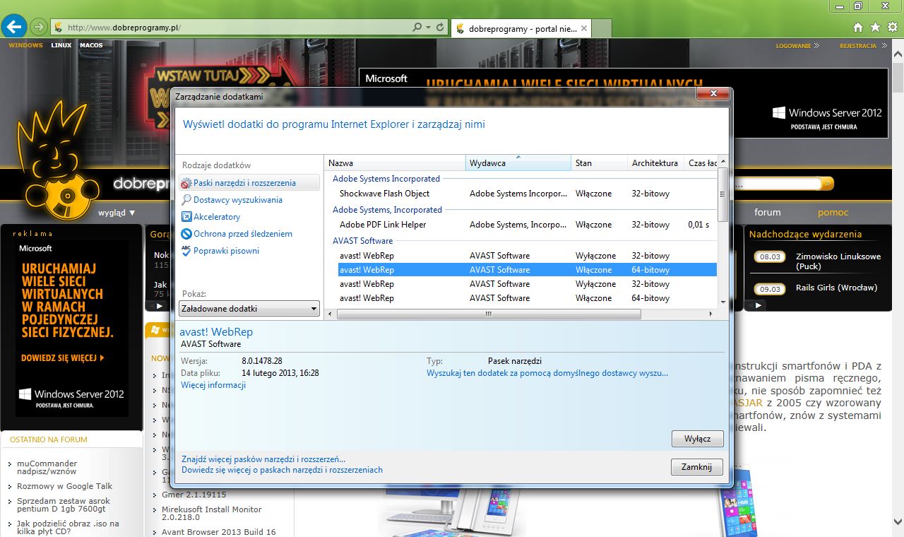The width and height of the screenshot is (904, 537).
Task: Click 'DOWIEDZ SIĘ WIĘCEJ' in left ad
Action: point(62,358)
